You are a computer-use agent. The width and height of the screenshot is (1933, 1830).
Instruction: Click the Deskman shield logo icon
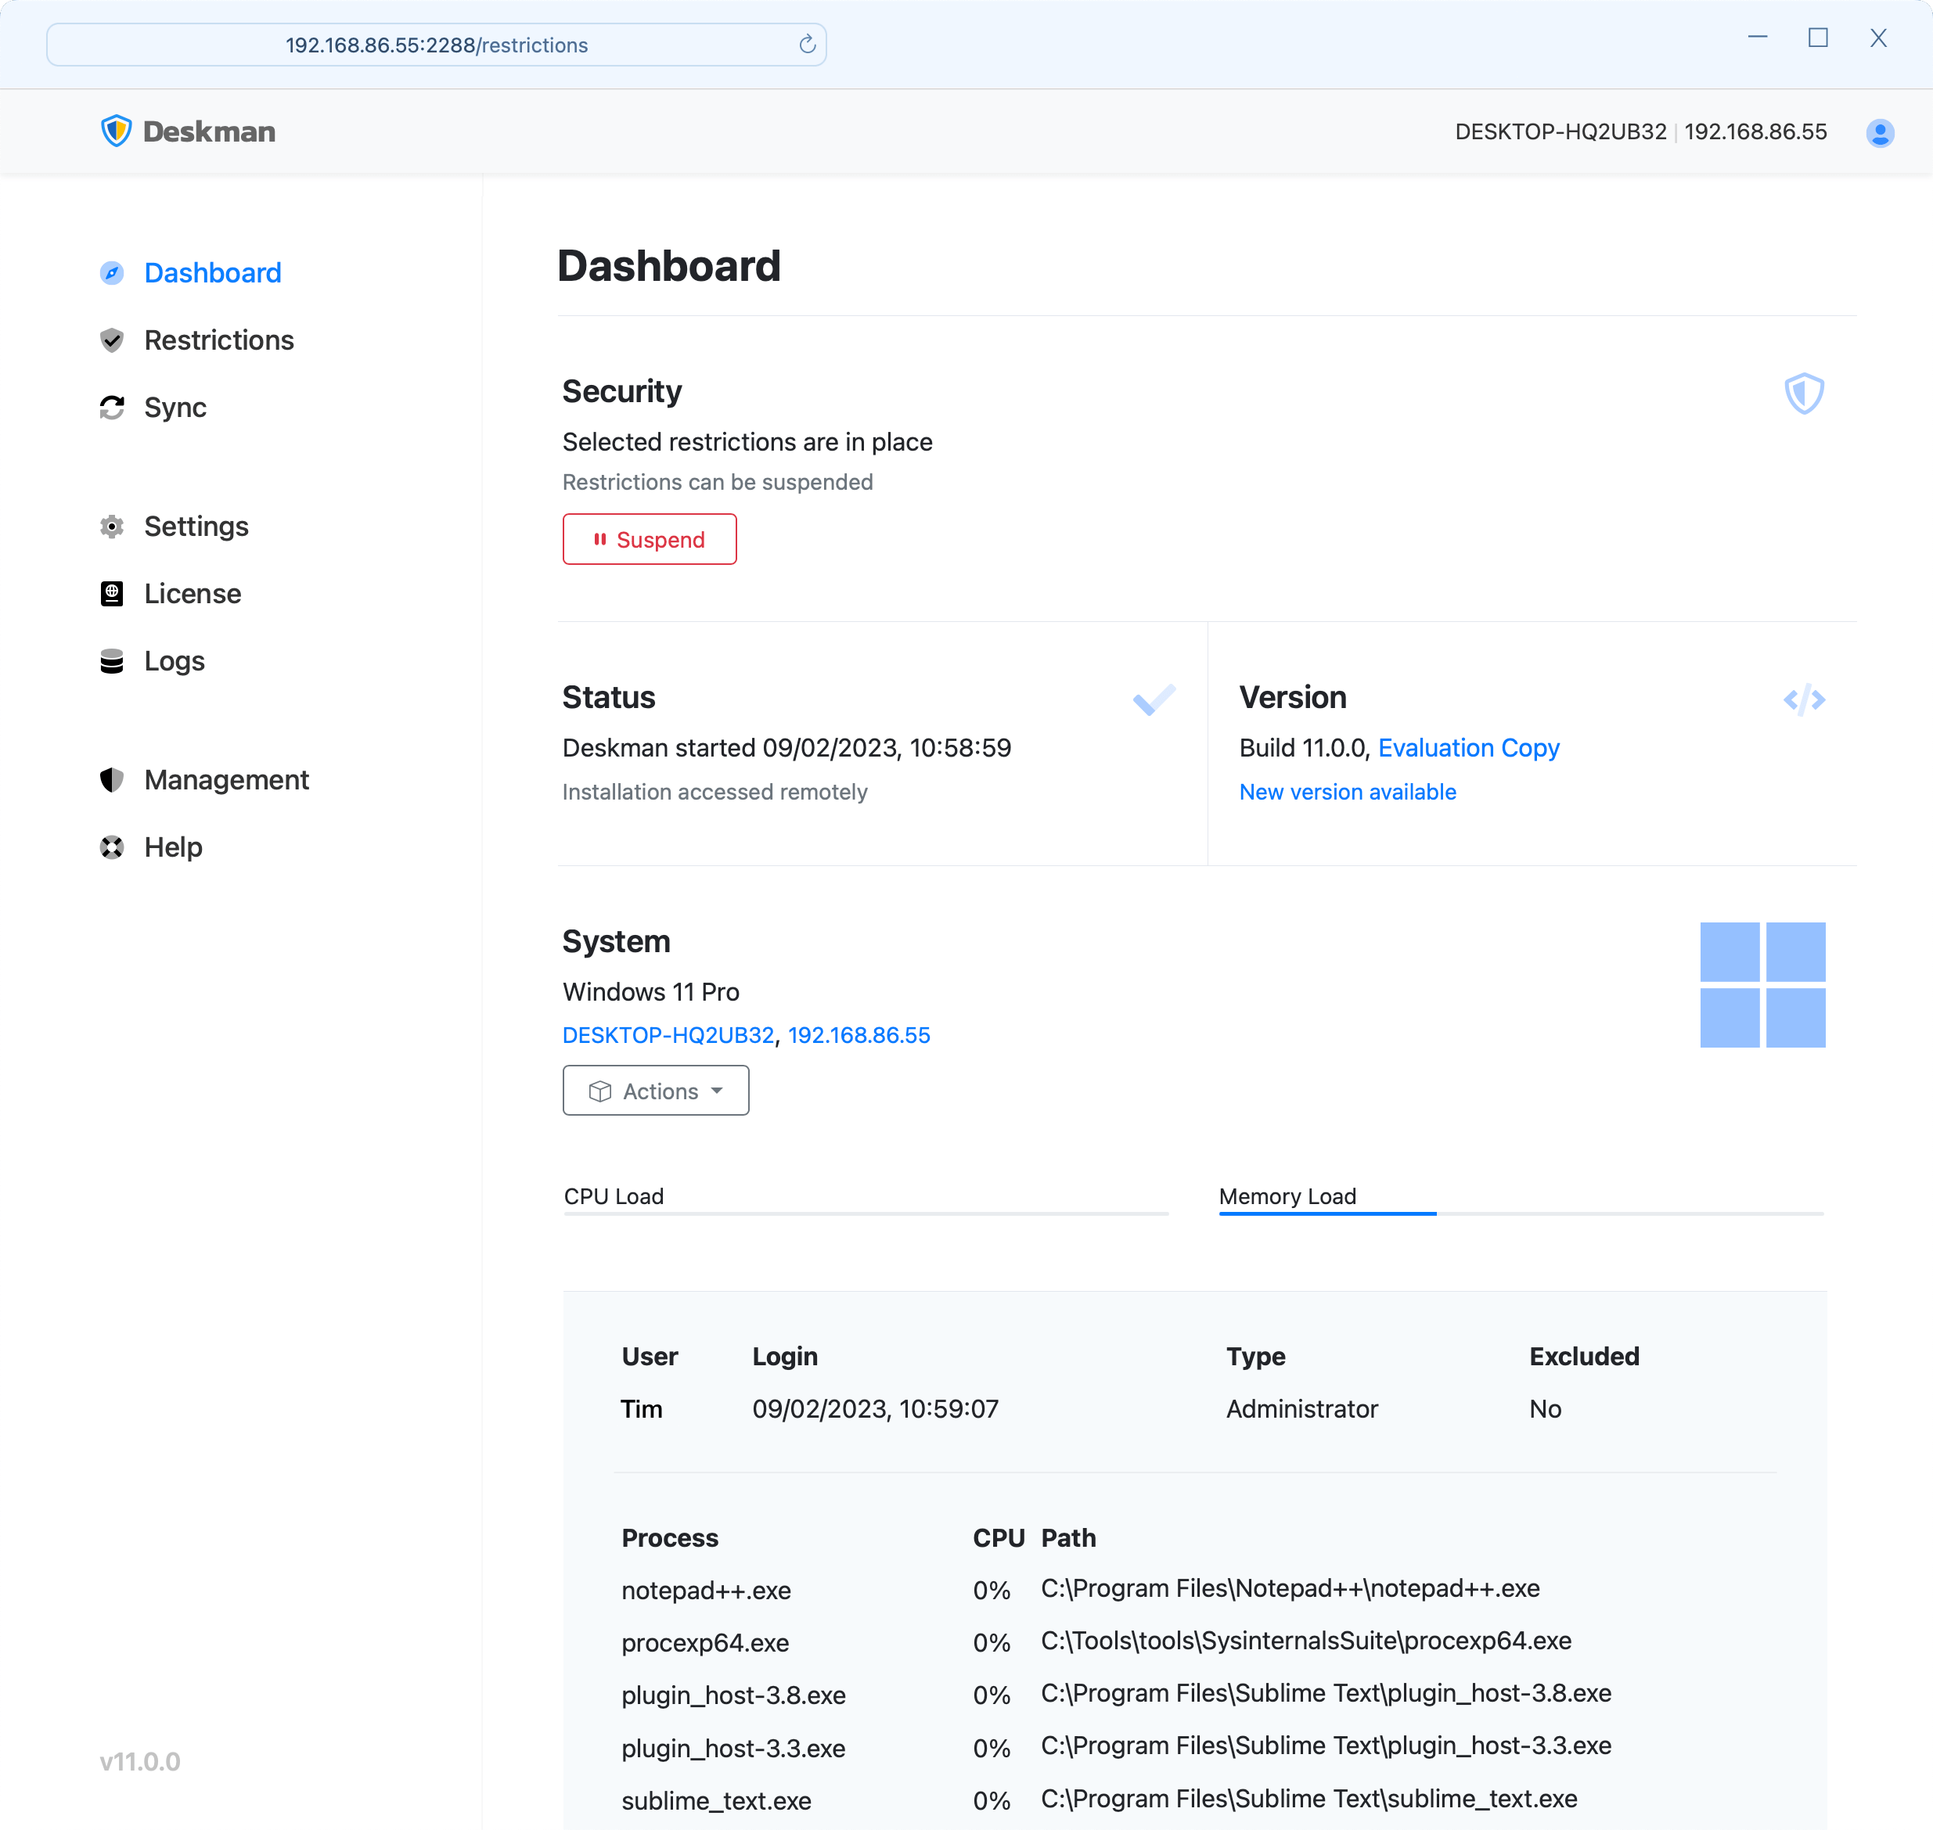click(112, 129)
